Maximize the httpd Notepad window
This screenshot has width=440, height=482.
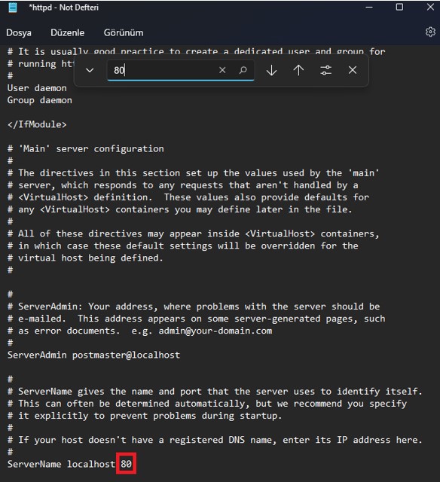[x=399, y=7]
